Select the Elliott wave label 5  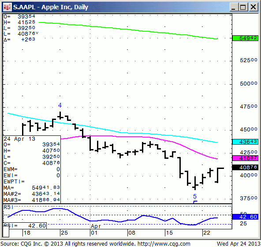coord(195,196)
